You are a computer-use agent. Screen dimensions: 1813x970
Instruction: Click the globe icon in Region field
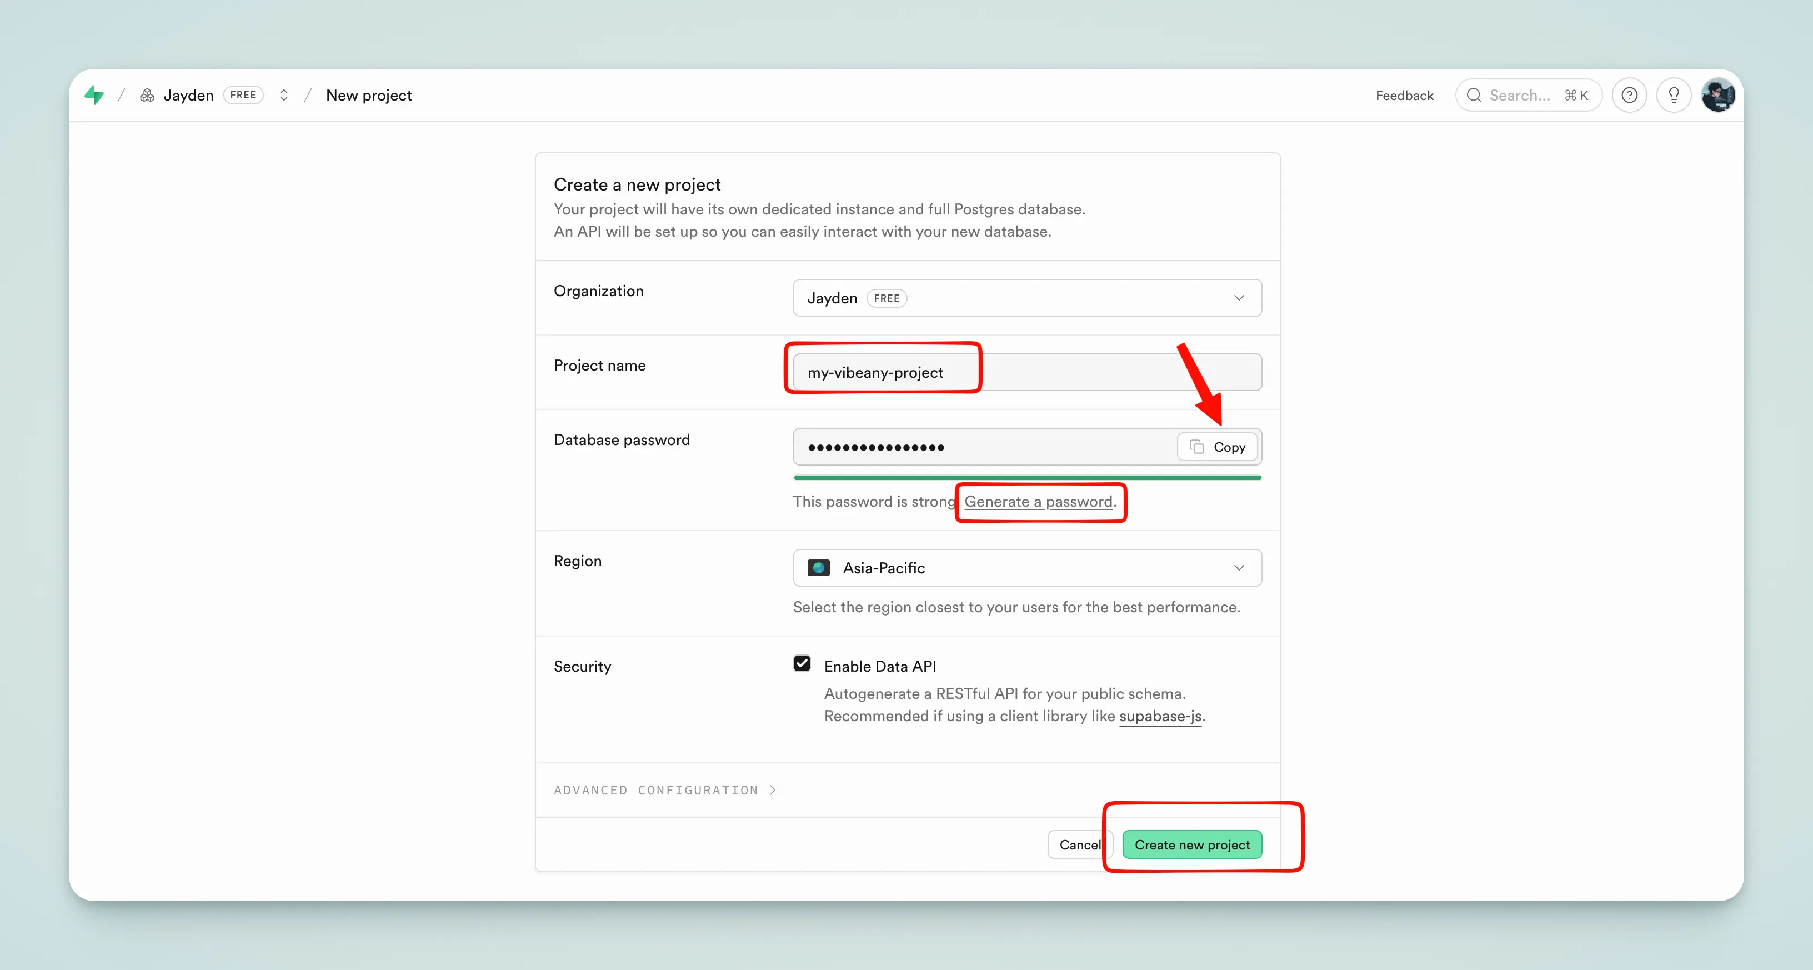(819, 568)
